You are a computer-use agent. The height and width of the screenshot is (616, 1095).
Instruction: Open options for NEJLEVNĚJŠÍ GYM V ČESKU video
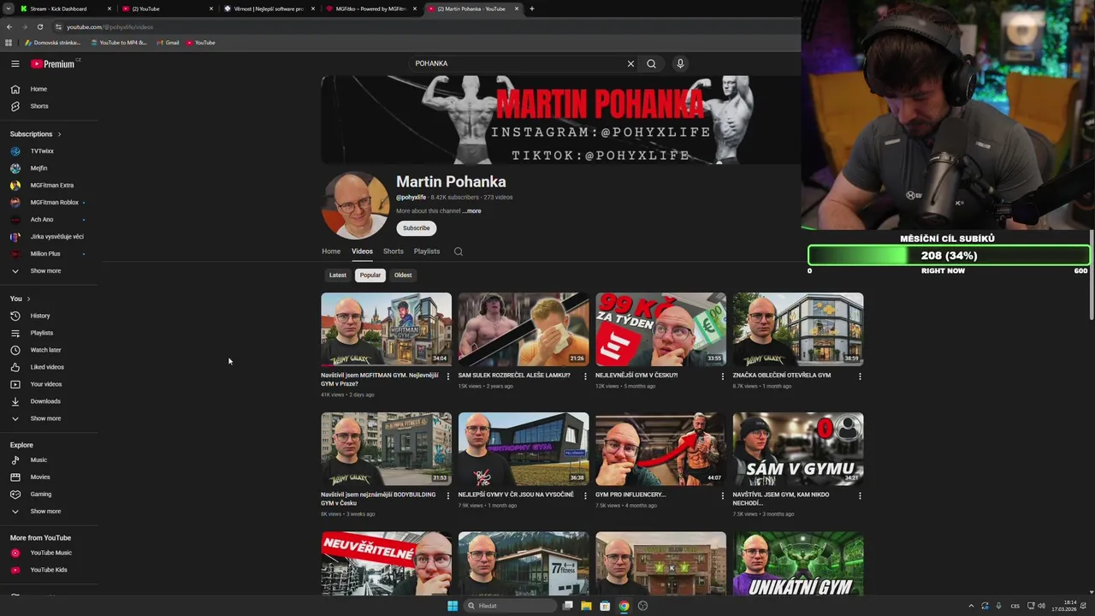[722, 376]
